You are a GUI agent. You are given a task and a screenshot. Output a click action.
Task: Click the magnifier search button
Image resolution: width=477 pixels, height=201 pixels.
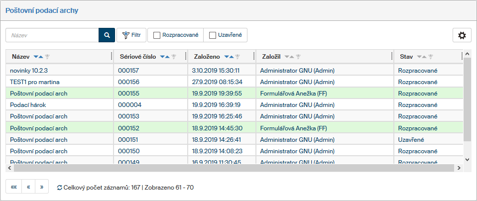[107, 35]
